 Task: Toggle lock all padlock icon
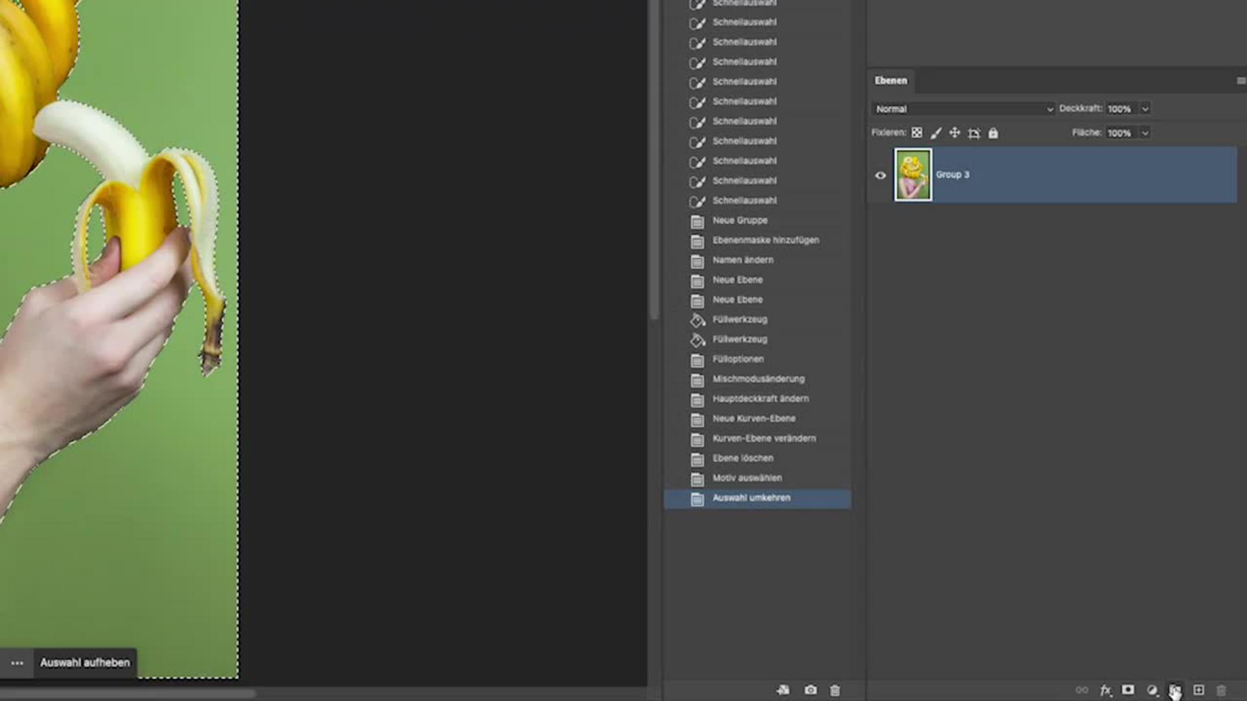coord(993,133)
